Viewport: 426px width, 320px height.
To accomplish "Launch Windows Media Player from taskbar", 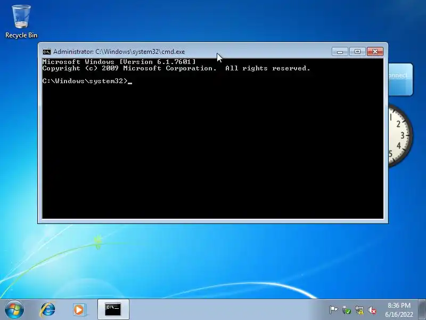I will click(79, 310).
